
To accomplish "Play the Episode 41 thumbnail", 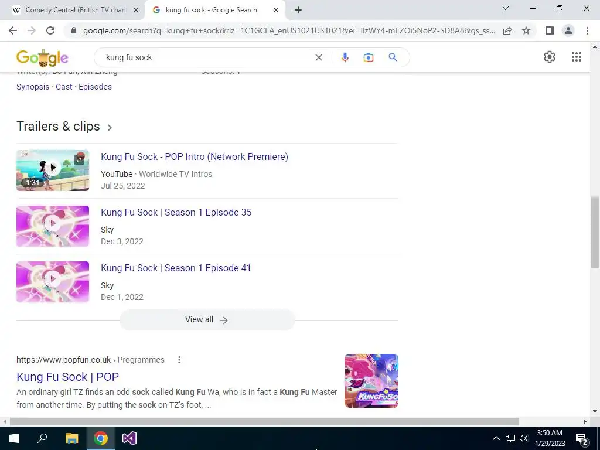I will 53,282.
